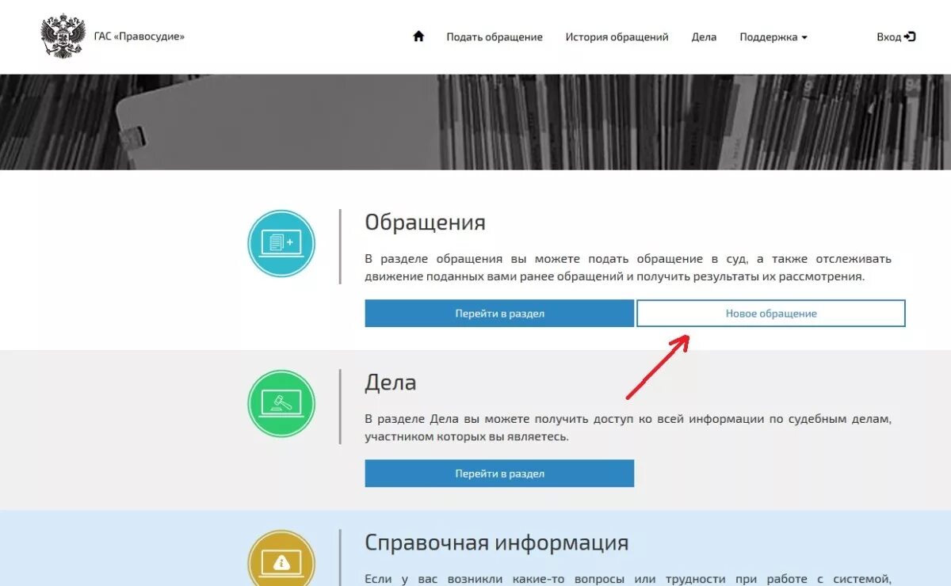This screenshot has width=951, height=586.
Task: Click the teal document icon beside Обращения
Action: [x=281, y=243]
